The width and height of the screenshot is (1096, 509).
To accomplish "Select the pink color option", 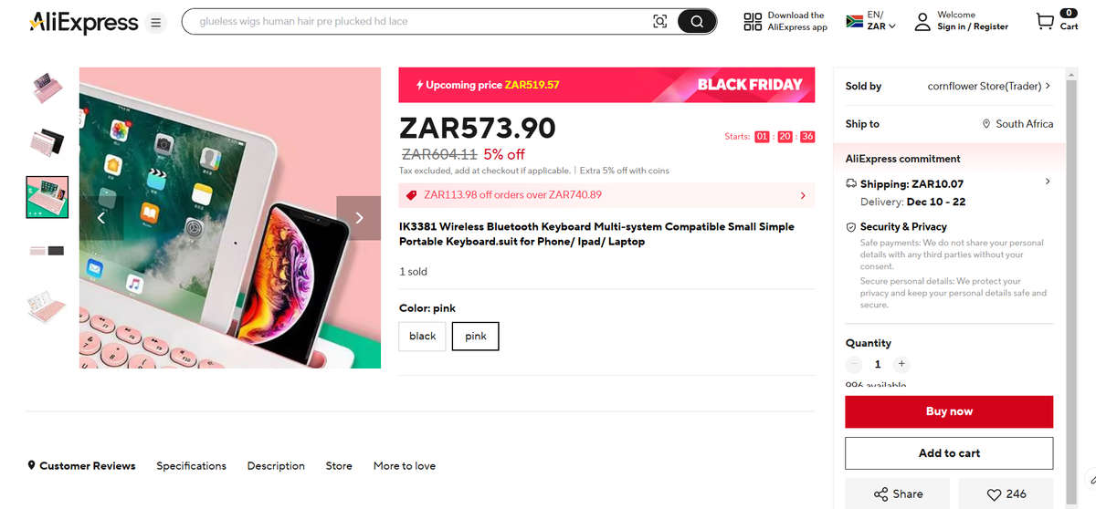I will pyautogui.click(x=475, y=336).
